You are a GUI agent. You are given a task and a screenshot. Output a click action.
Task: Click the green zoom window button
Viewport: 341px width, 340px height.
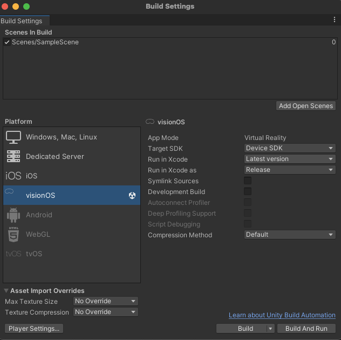coord(26,6)
